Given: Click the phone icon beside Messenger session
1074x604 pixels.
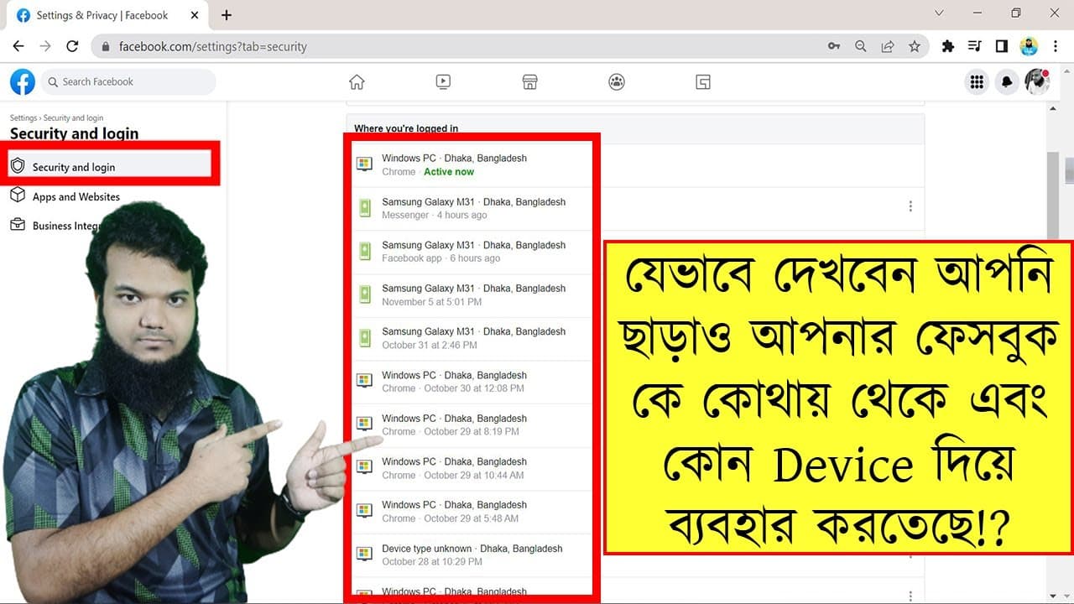Looking at the screenshot, I should tap(364, 208).
